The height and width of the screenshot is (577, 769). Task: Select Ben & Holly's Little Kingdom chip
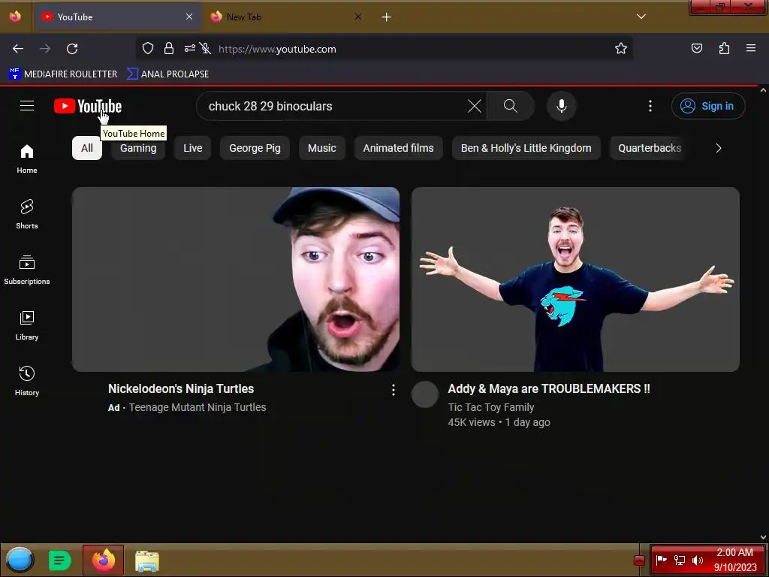[526, 148]
